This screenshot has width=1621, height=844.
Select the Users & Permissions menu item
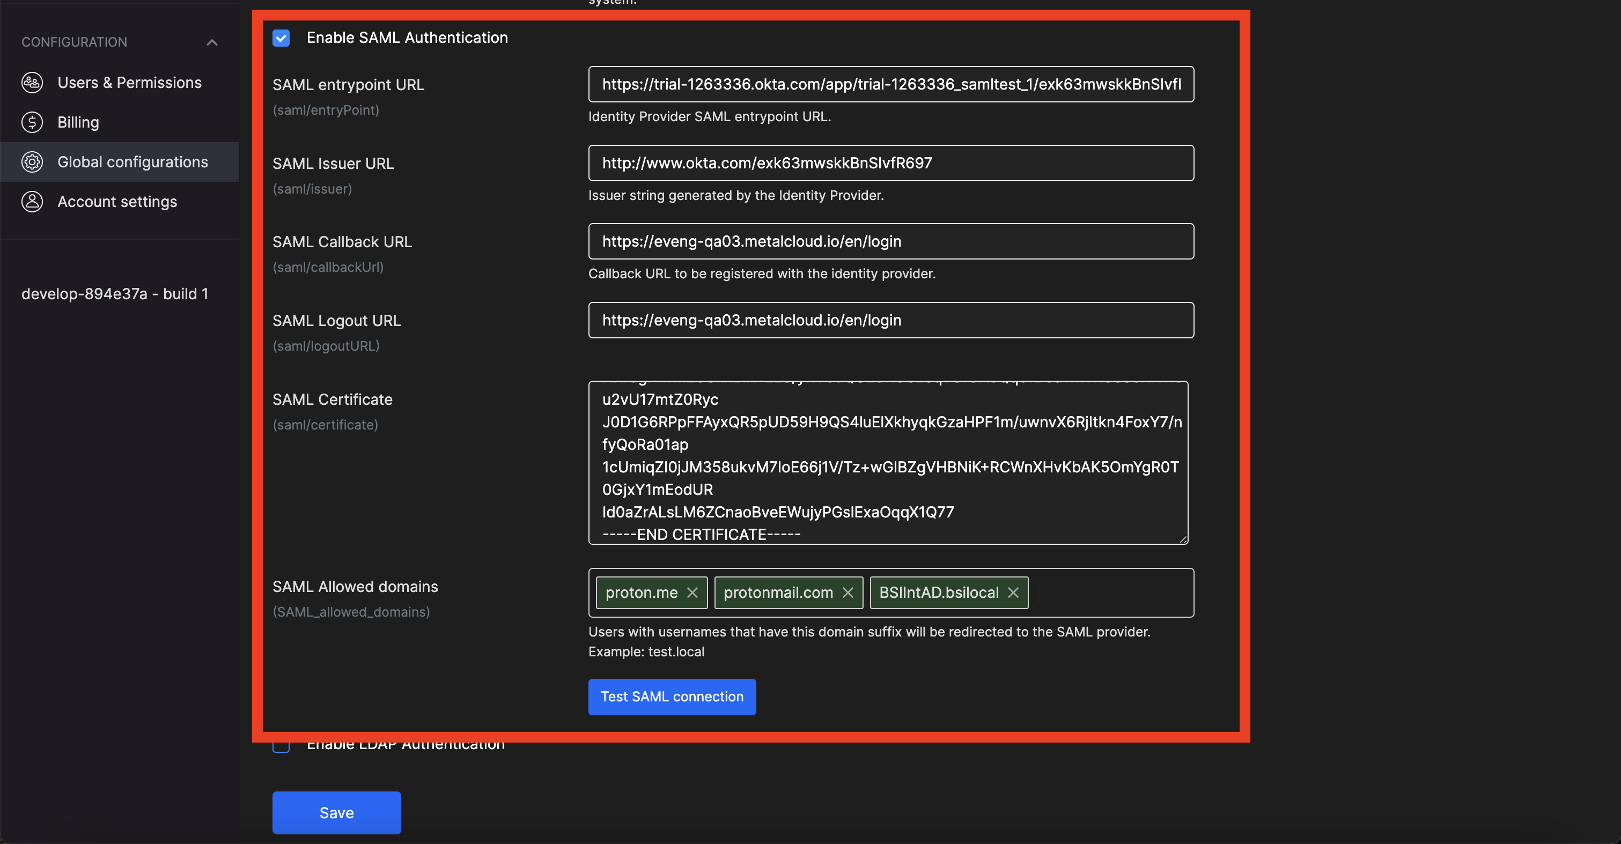point(129,83)
